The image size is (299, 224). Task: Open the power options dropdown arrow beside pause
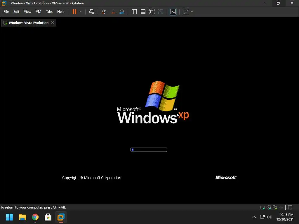point(81,12)
